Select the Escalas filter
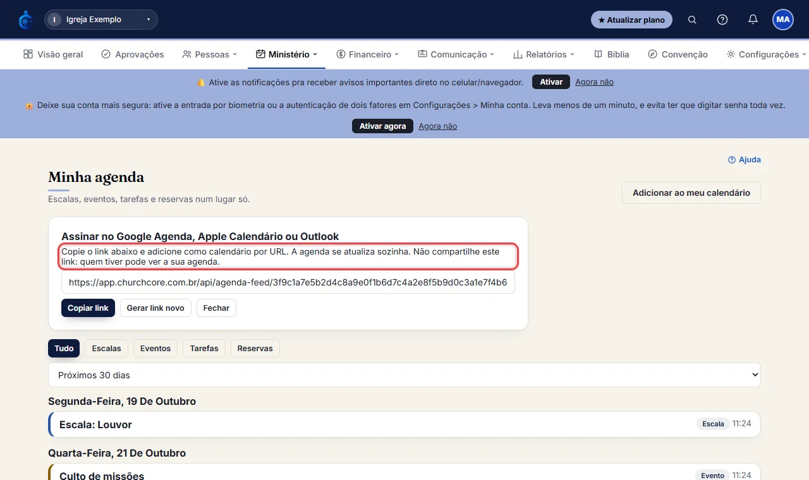This screenshot has width=809, height=480. point(107,349)
